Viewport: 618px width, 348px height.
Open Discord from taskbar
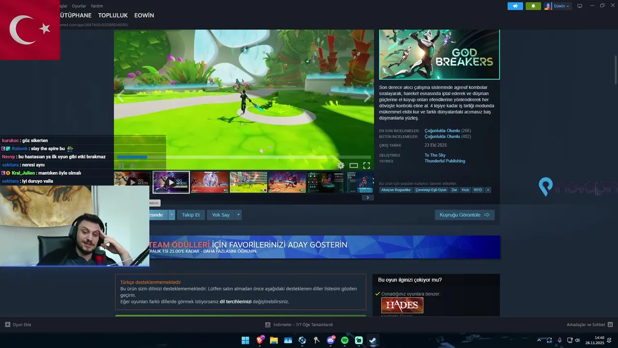coord(331,340)
